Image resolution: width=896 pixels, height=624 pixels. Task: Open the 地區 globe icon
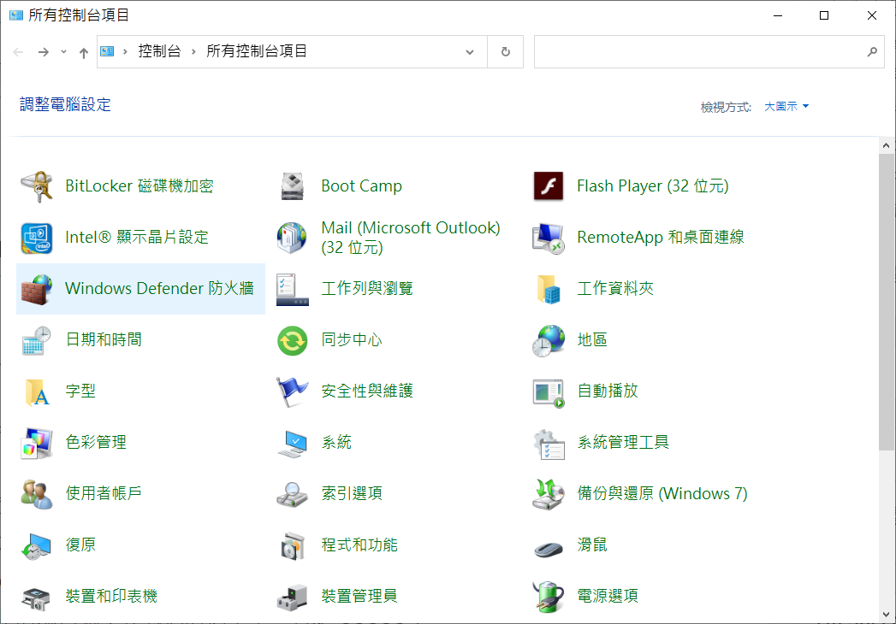point(549,340)
